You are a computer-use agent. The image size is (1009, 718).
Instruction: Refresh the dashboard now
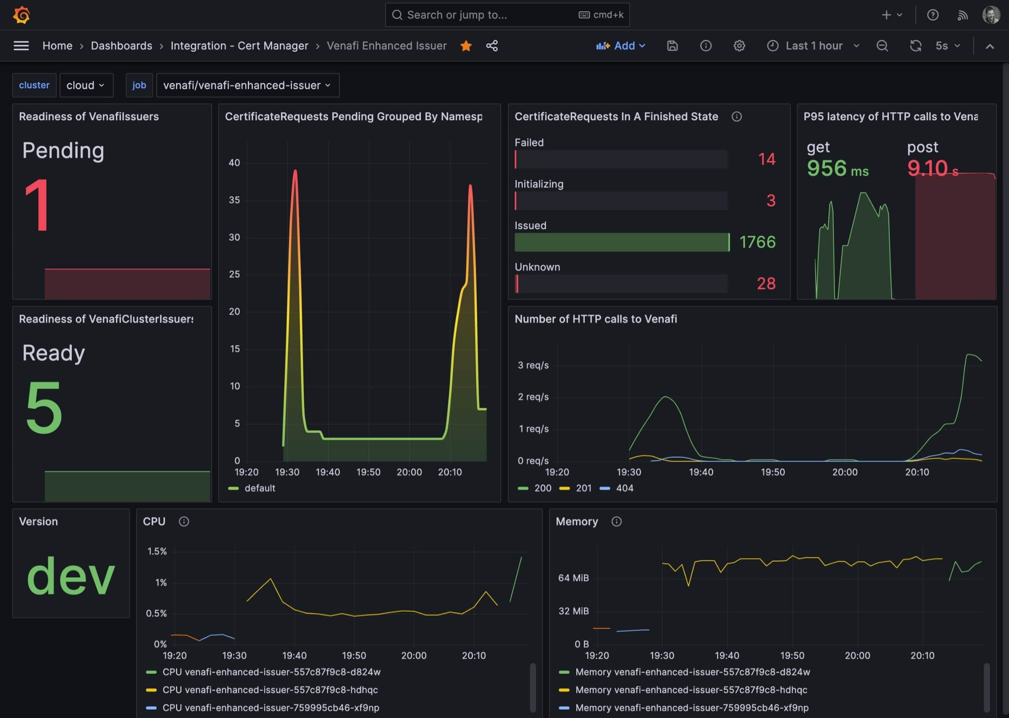pos(915,45)
